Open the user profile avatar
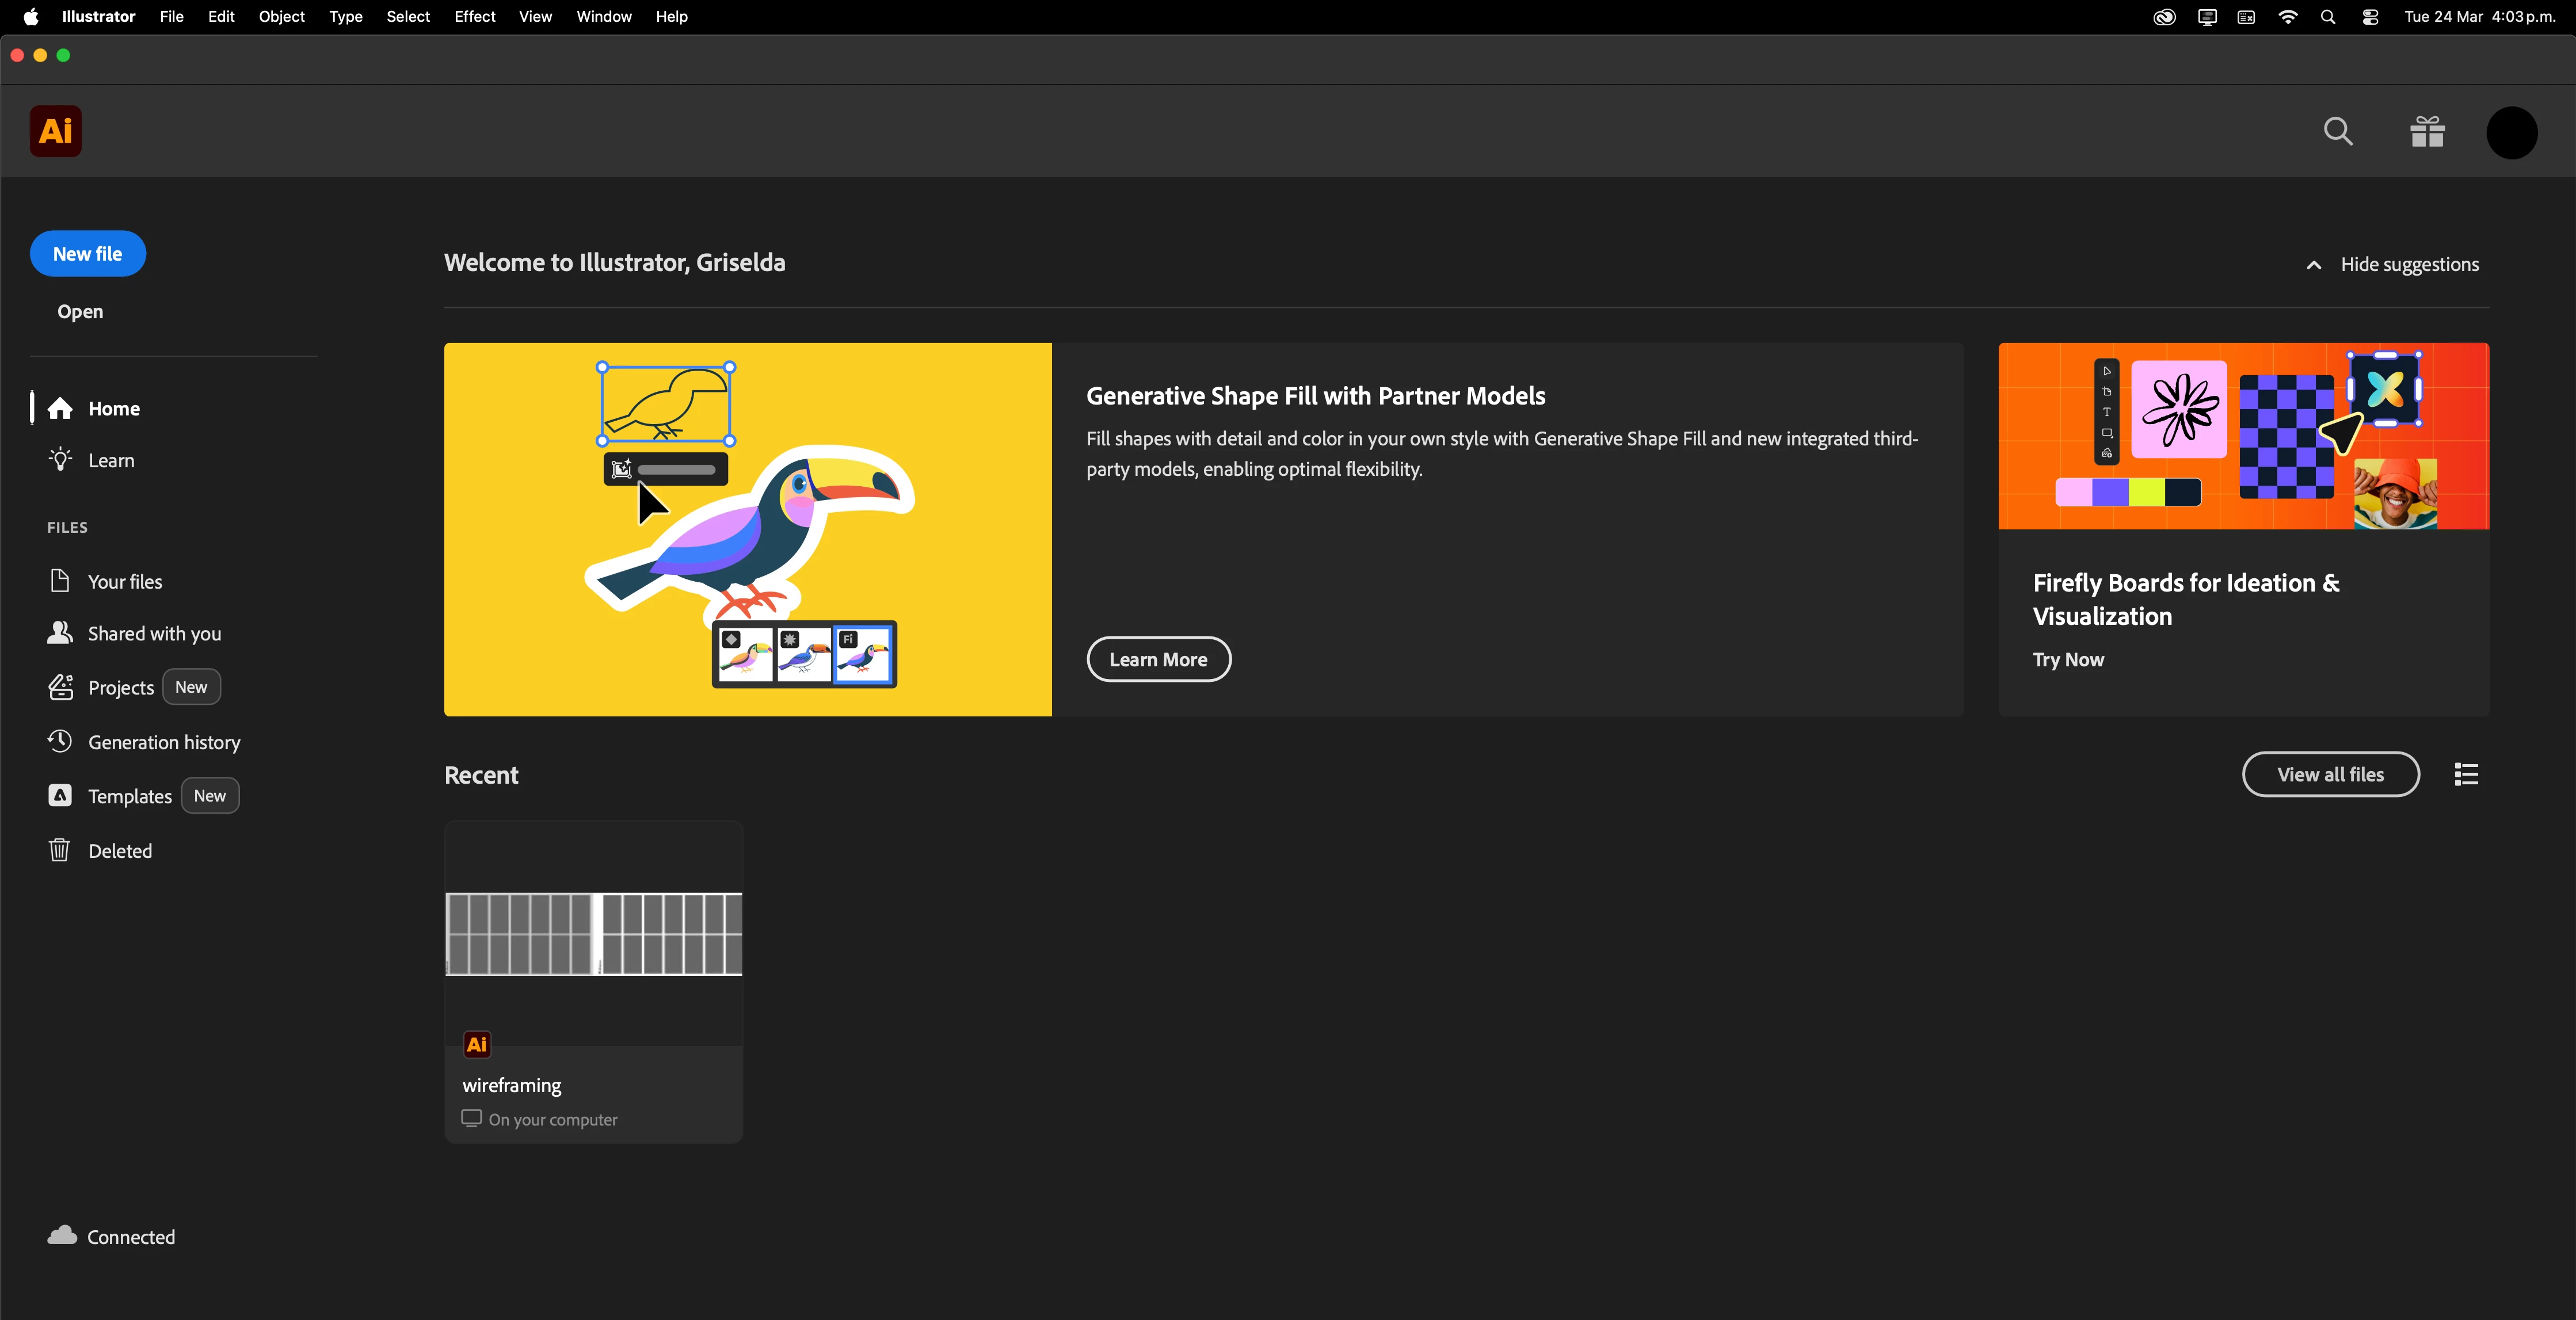 tap(2511, 132)
